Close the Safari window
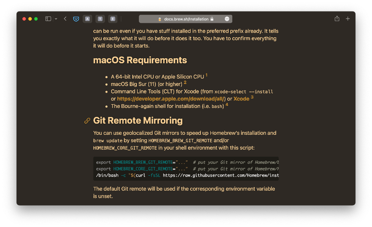Viewport: 372px width, 227px height. (24, 19)
